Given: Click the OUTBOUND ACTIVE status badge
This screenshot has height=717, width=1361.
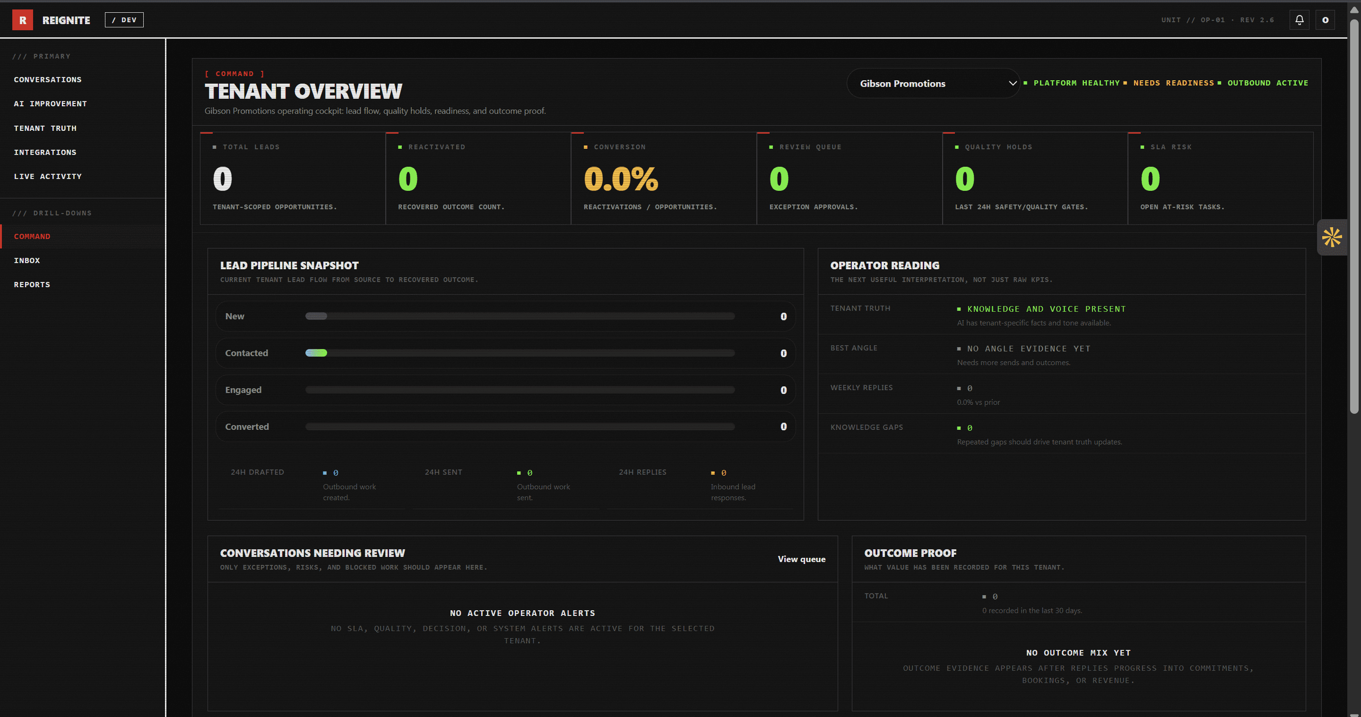Looking at the screenshot, I should tap(1263, 83).
